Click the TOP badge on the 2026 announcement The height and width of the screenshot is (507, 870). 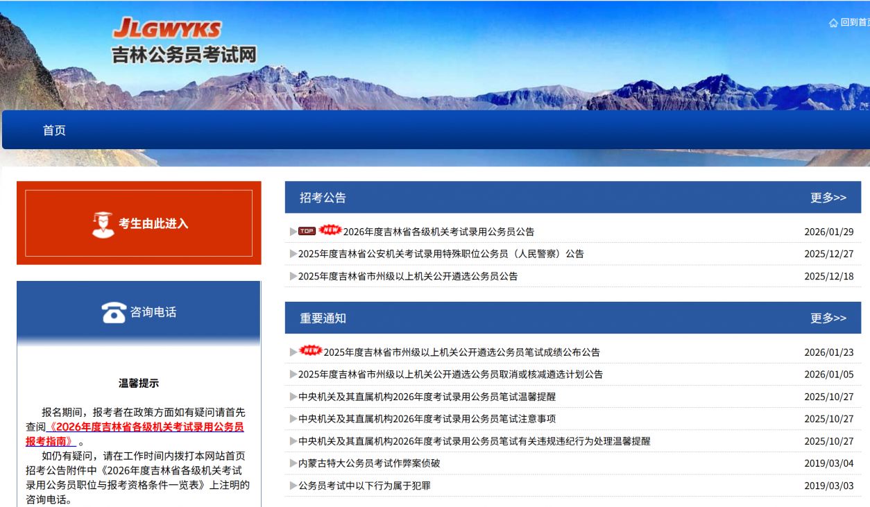[307, 231]
